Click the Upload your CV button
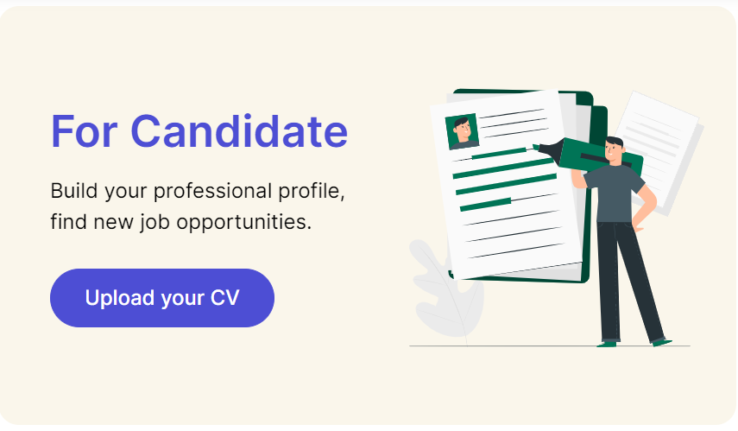This screenshot has width=738, height=431. point(162,298)
